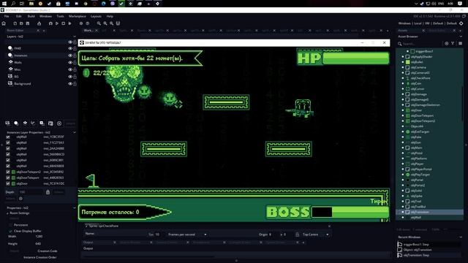Create new path layer icon
Viewport: 468px width, 263px height.
(33, 123)
